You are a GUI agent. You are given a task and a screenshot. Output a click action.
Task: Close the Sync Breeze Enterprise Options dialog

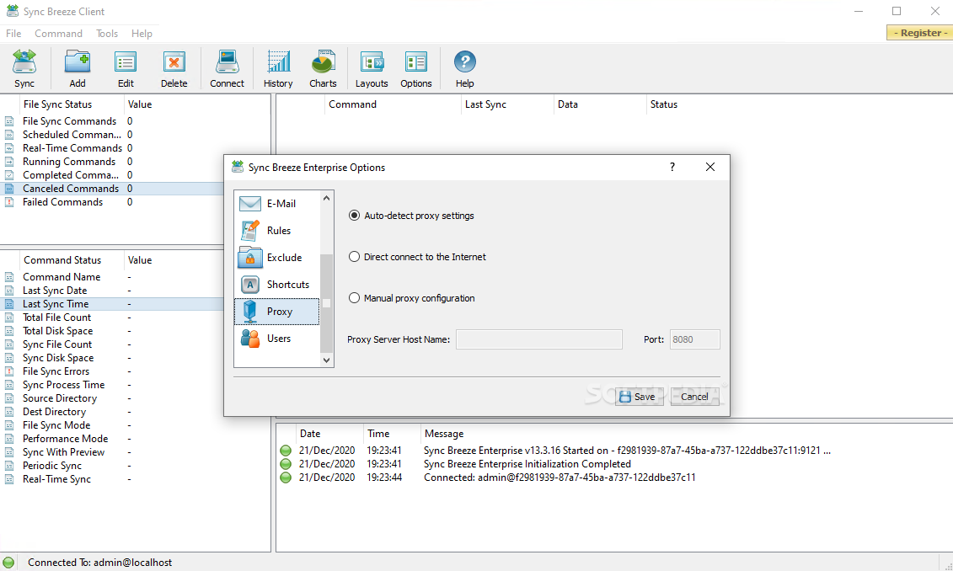(709, 167)
